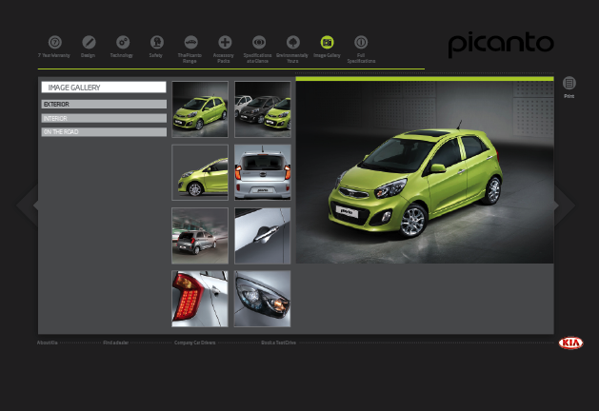Image resolution: width=599 pixels, height=411 pixels.
Task: Select the Interior gallery category
Action: click(x=104, y=118)
